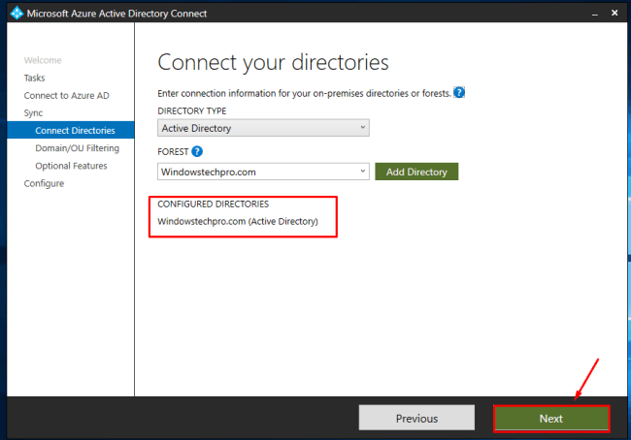Select Welcome in the sidebar

click(x=43, y=60)
